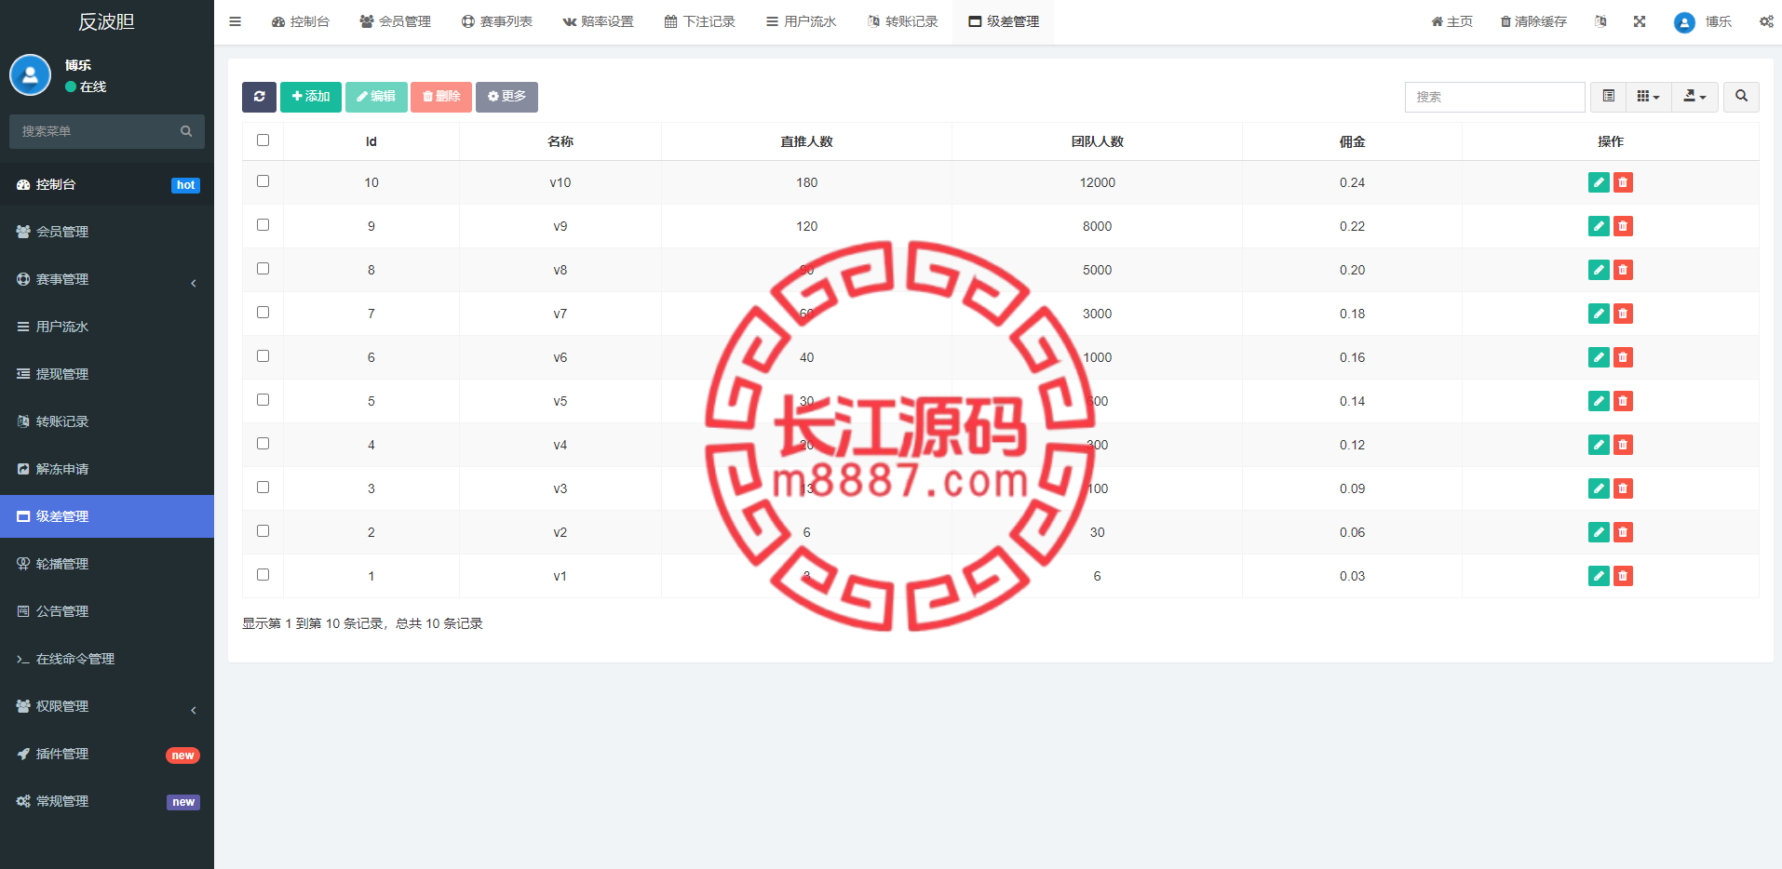Open 提现管理 in the sidebar
The height and width of the screenshot is (869, 1782).
coord(107,374)
